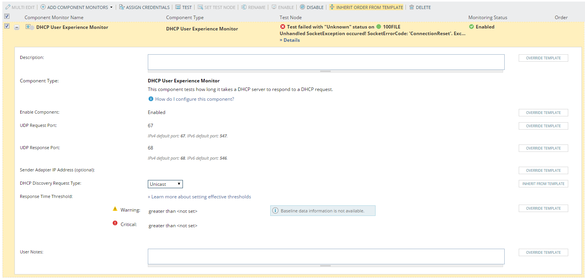Click Component Monitor Name column header
This screenshot has width=585, height=278.
(x=54, y=18)
